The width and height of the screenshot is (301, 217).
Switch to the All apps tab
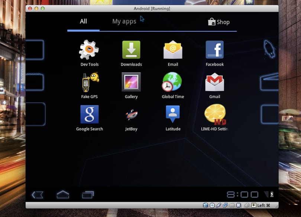(83, 21)
